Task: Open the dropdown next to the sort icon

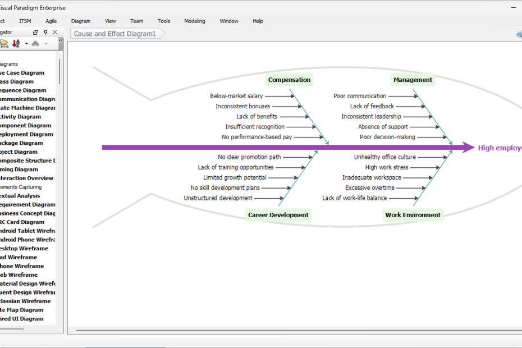Action: [26, 43]
